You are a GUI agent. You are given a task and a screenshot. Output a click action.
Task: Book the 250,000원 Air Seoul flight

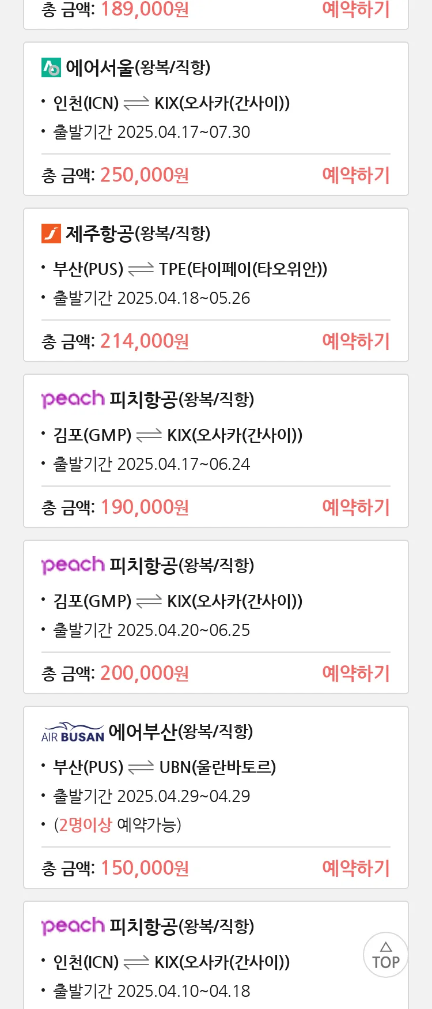coord(356,175)
